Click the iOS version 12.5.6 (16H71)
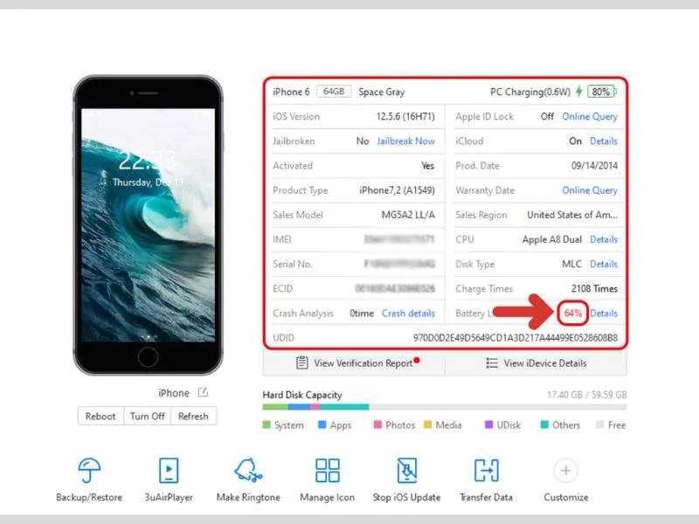The width and height of the screenshot is (699, 524). click(405, 116)
